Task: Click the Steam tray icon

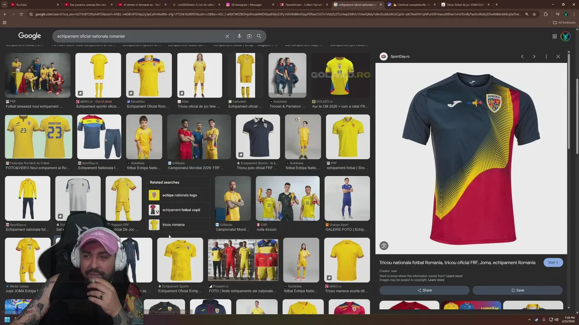Action: point(536,320)
